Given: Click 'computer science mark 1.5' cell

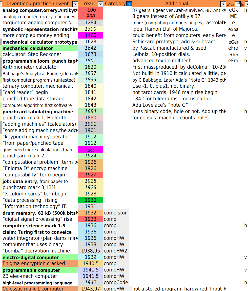Looking at the screenshot, I should (40, 226).
